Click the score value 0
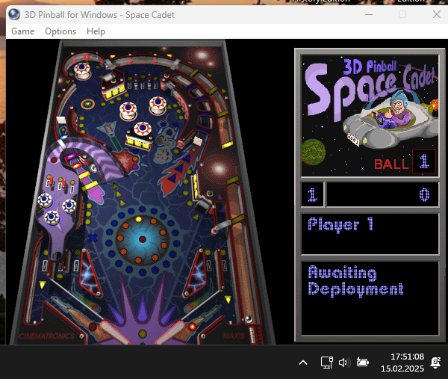The height and width of the screenshot is (379, 448). 424,195
